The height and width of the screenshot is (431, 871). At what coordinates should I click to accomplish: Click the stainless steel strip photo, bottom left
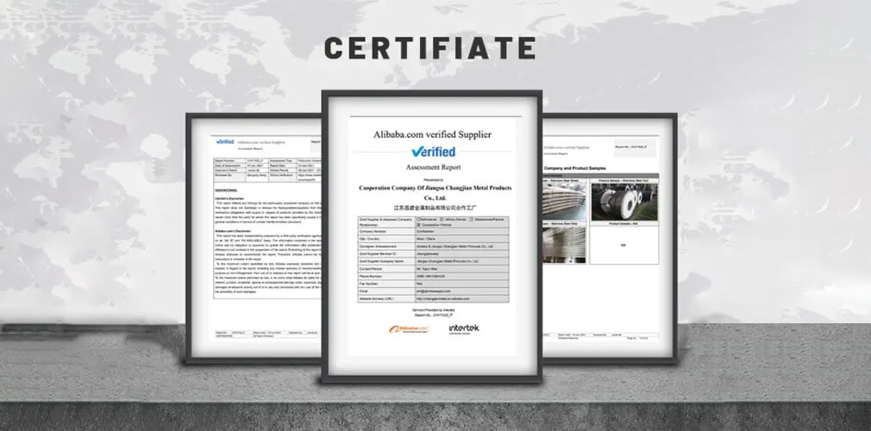pos(565,244)
